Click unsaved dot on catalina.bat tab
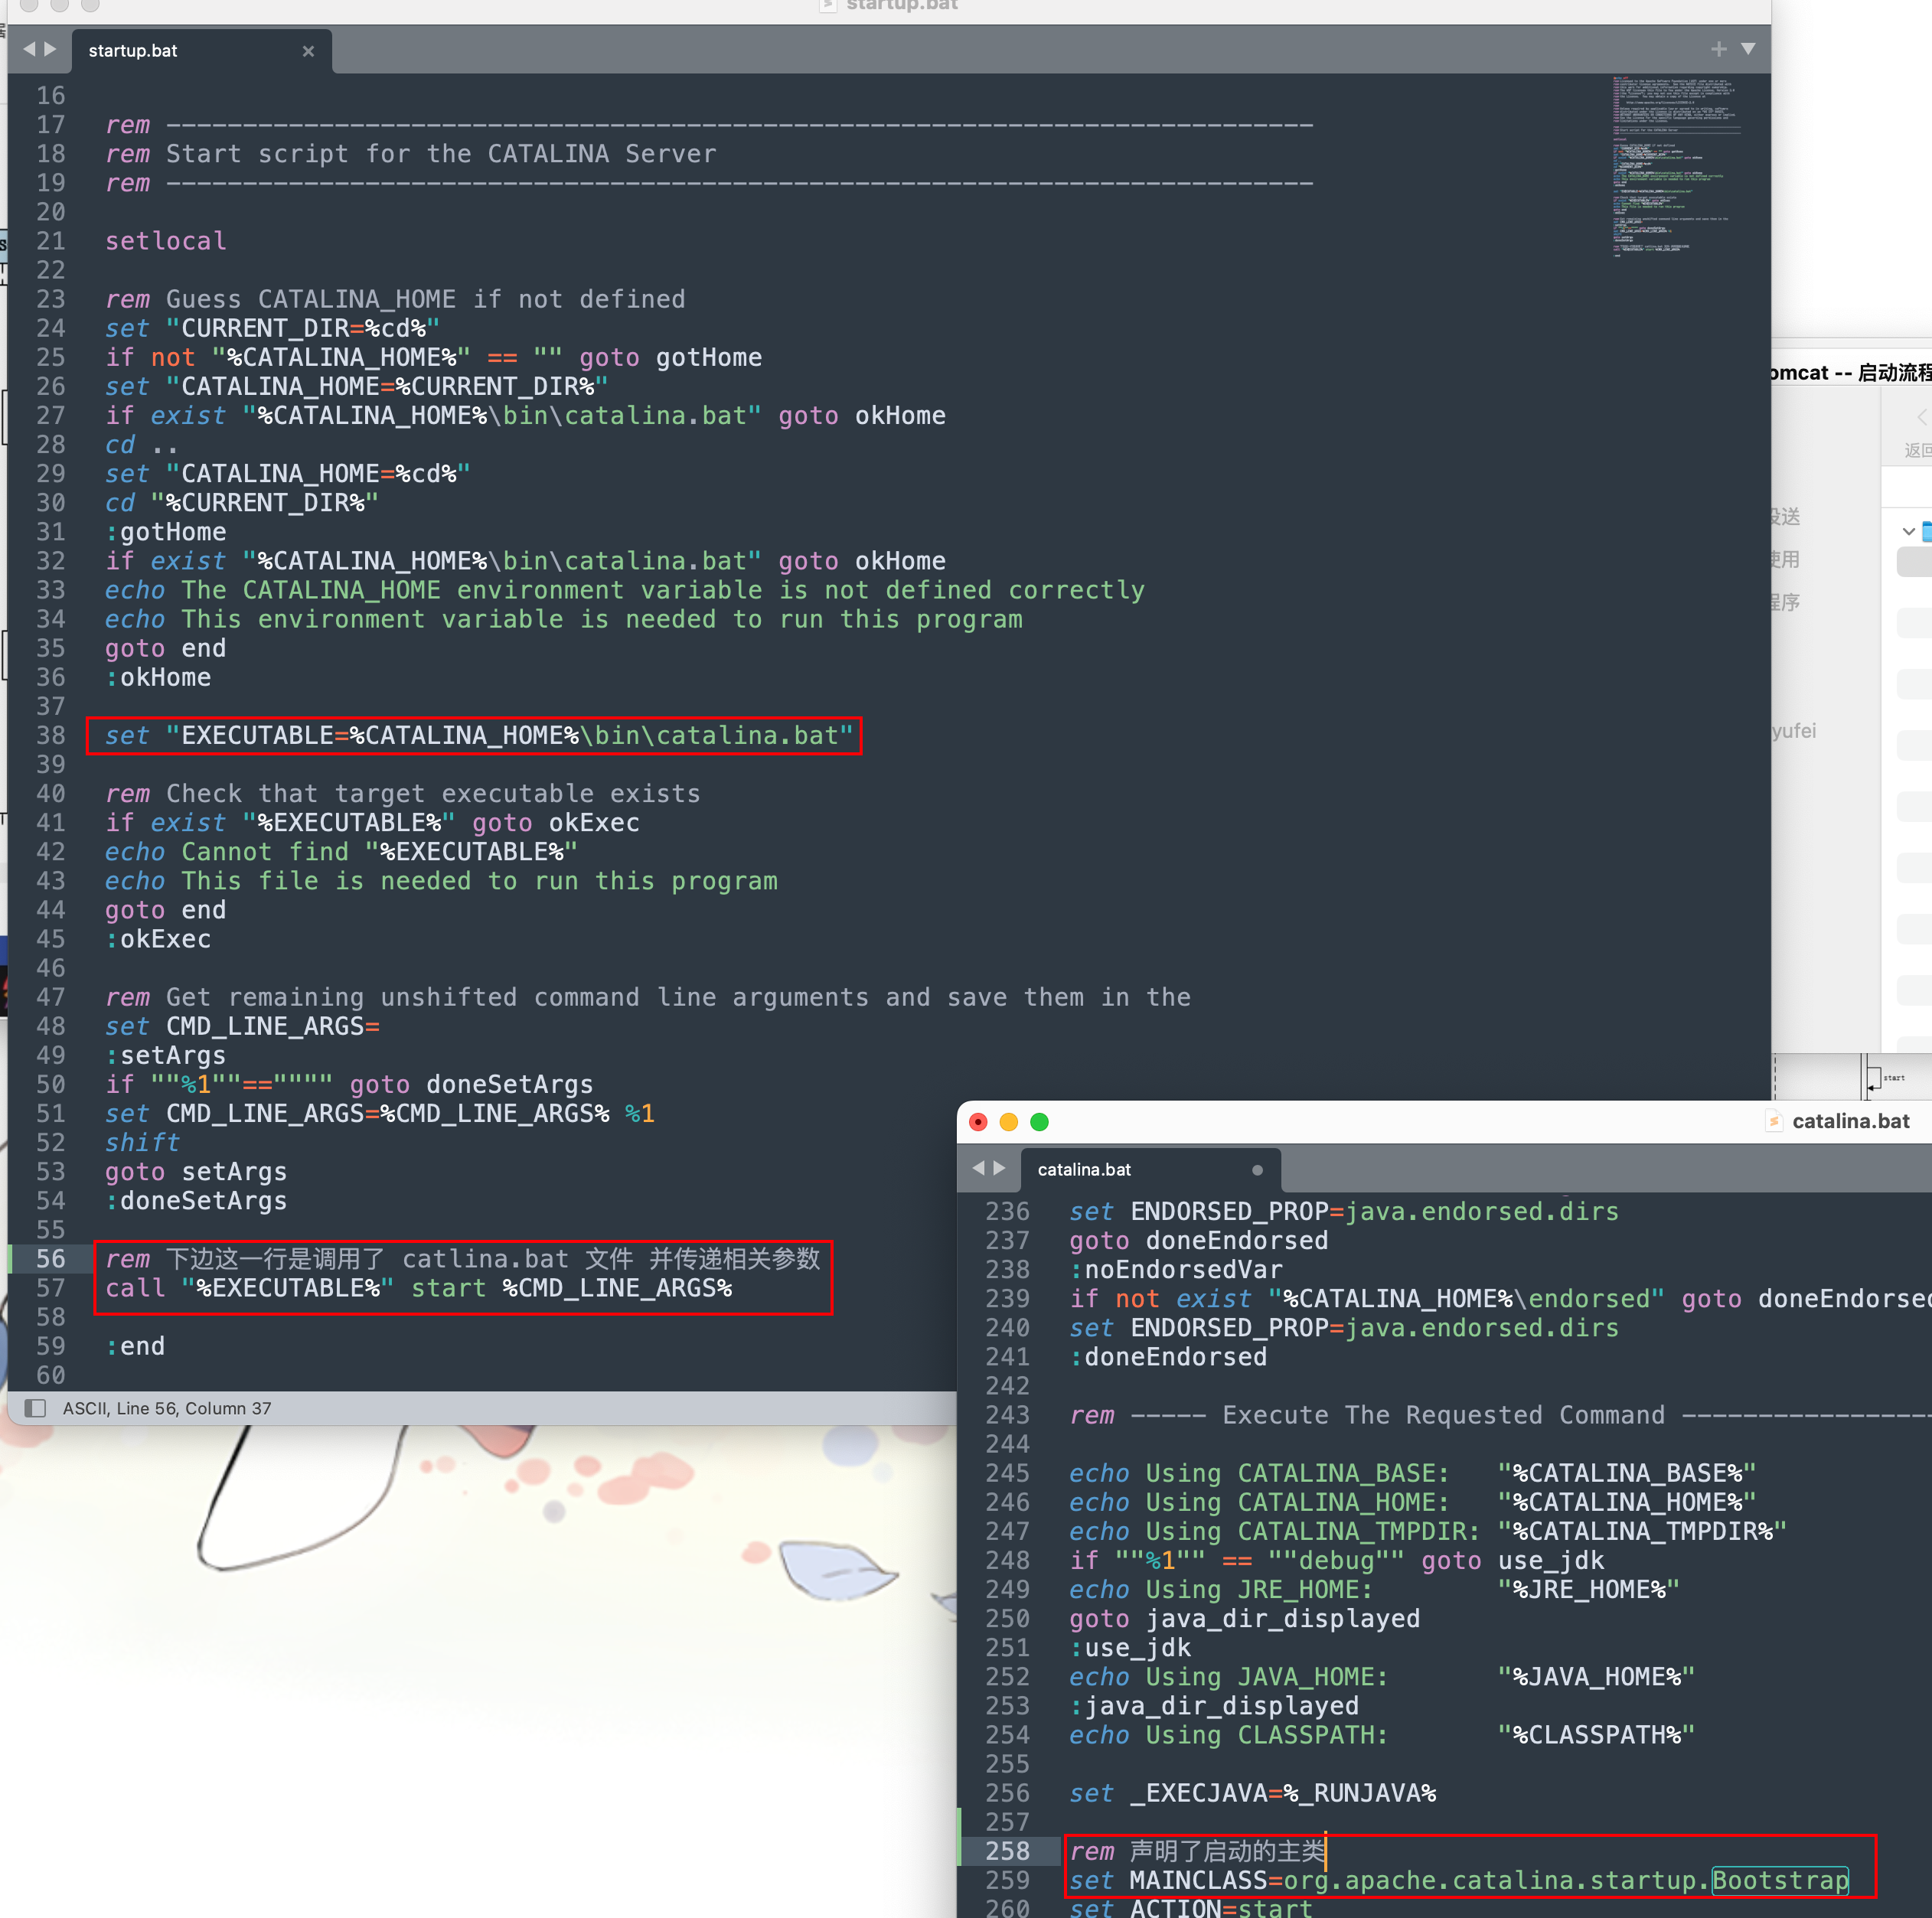The width and height of the screenshot is (1932, 1918). coord(1257,1169)
